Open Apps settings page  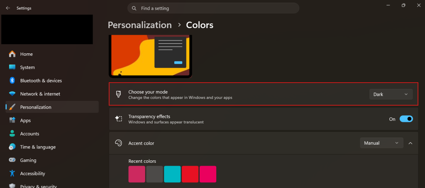point(52,120)
